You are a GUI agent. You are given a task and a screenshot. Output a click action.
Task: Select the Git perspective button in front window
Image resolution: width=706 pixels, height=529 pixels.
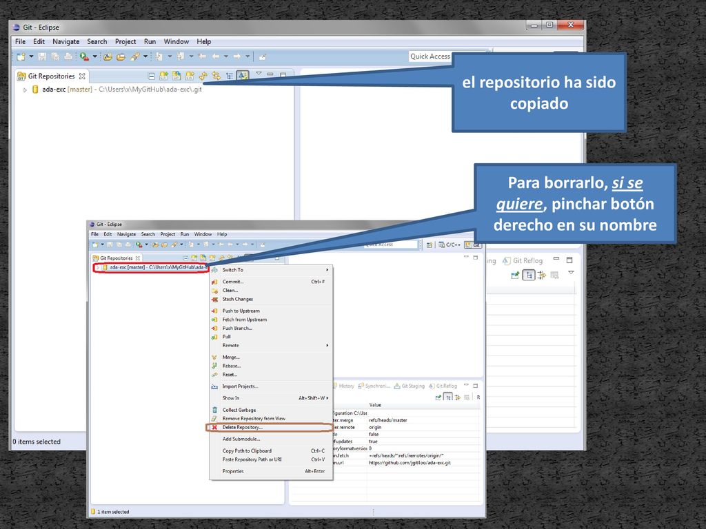[473, 245]
